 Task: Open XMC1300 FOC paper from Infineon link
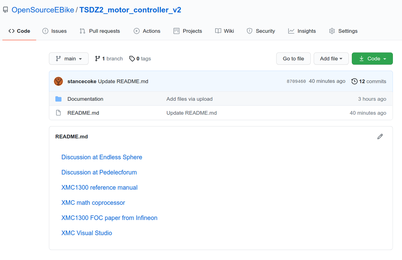109,218
